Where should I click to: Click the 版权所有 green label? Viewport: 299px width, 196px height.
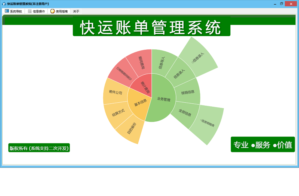39,148
